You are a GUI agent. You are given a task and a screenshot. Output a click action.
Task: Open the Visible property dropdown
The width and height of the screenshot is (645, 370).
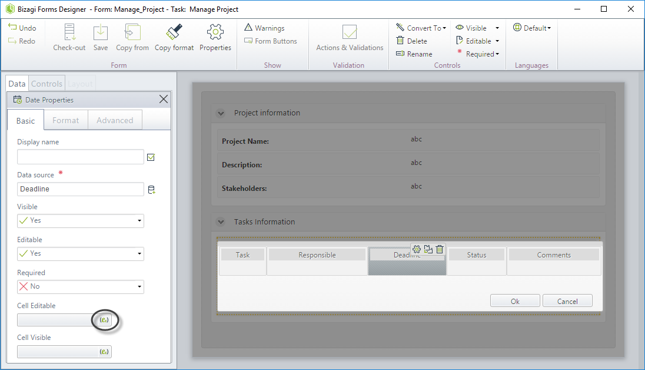[81, 221]
